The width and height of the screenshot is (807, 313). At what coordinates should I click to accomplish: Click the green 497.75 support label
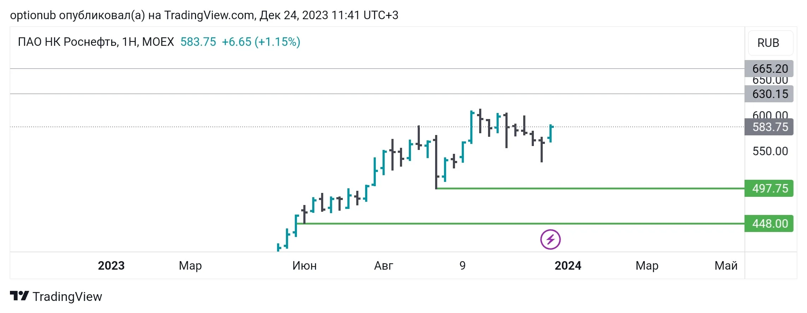tap(769, 188)
